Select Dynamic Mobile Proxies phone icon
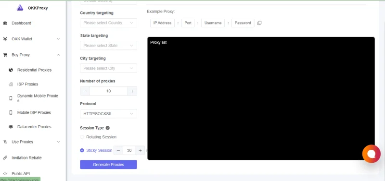 (11, 98)
